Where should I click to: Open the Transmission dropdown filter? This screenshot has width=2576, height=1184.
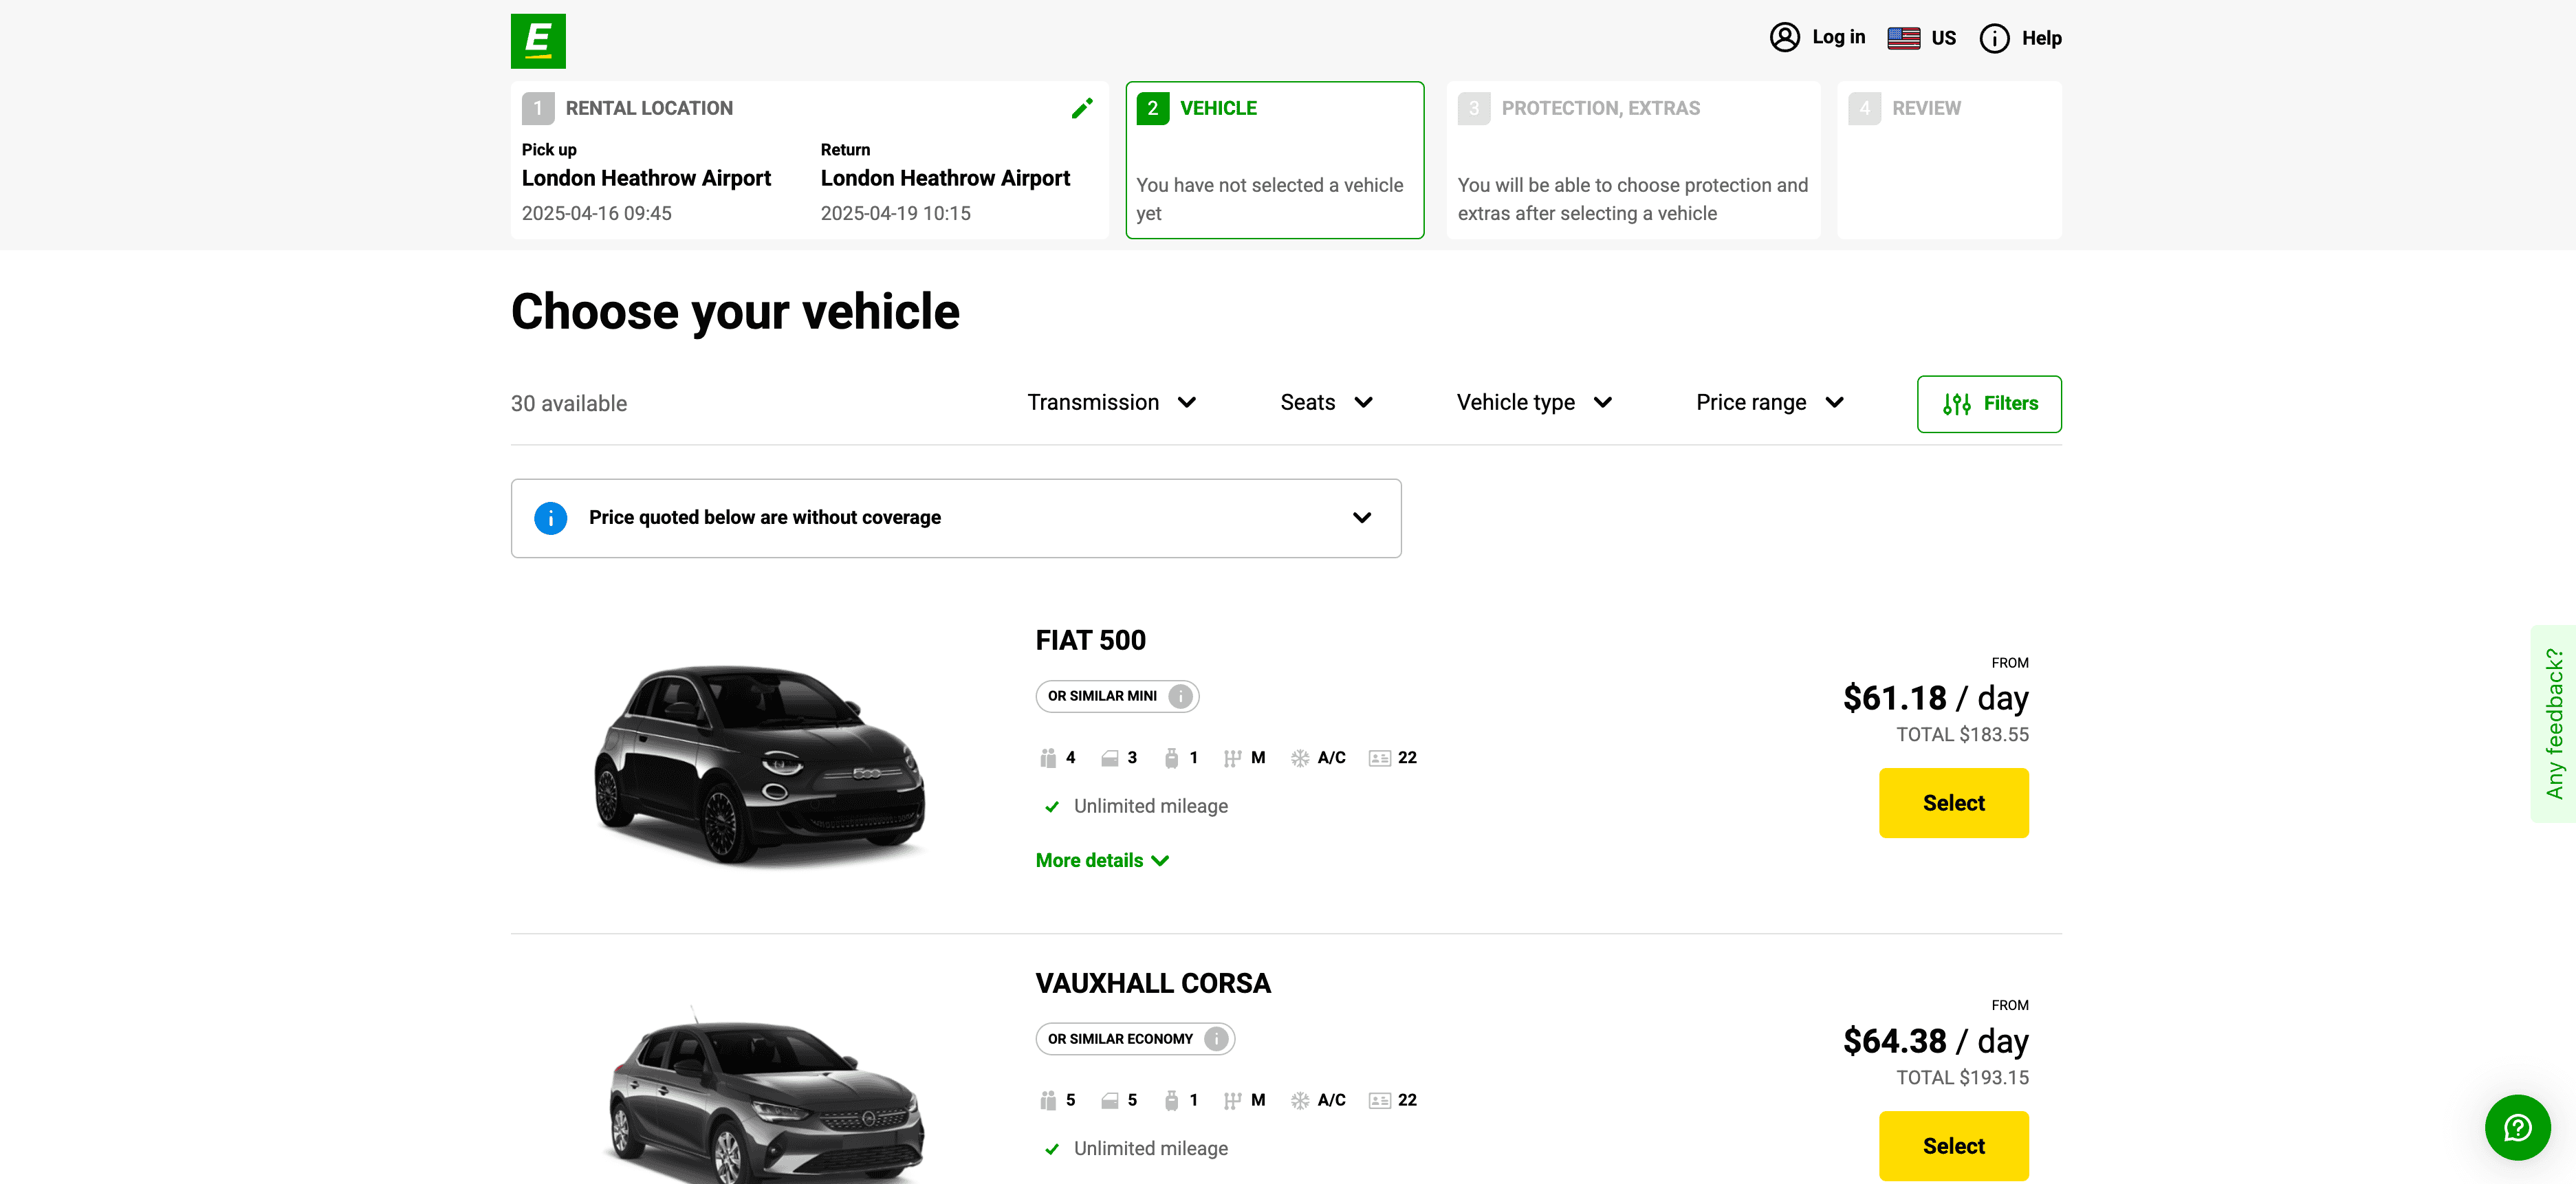1111,402
